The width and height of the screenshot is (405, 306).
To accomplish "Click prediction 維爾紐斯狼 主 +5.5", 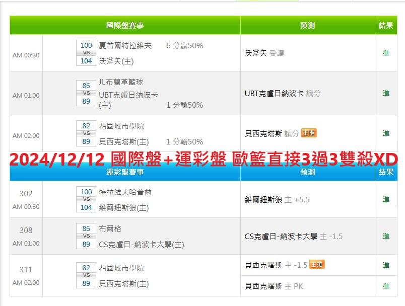I will pos(277,200).
